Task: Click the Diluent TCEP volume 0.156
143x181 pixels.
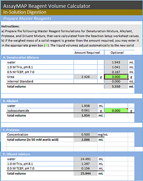Action: (85, 169)
